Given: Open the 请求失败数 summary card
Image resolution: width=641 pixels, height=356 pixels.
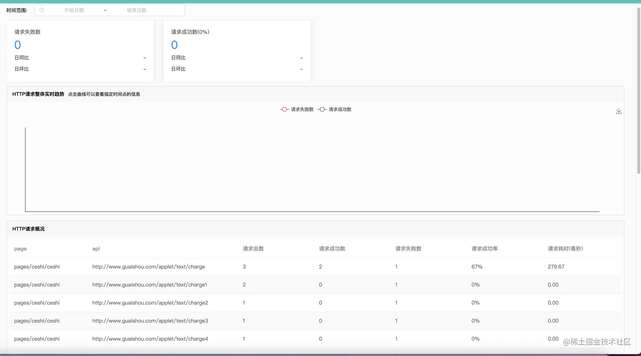Looking at the screenshot, I should point(80,51).
